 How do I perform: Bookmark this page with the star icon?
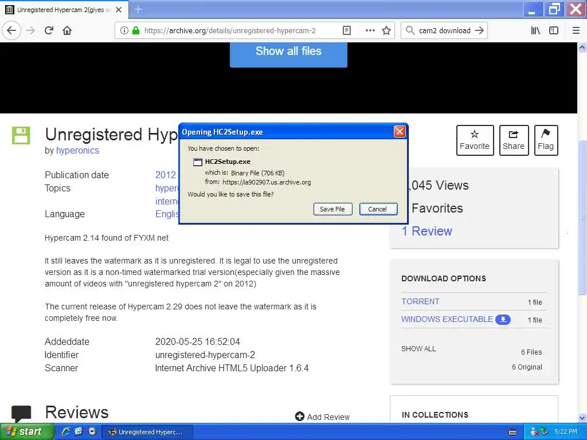pyautogui.click(x=386, y=31)
